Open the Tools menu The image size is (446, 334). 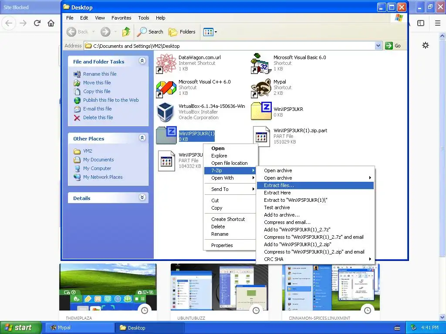[x=144, y=18]
